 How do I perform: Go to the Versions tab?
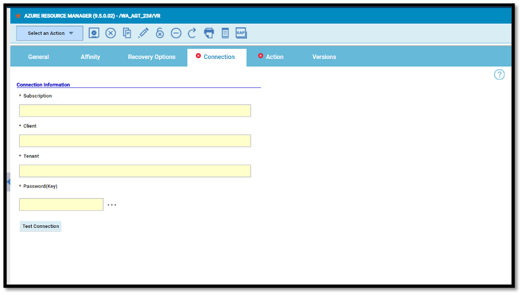coord(324,57)
